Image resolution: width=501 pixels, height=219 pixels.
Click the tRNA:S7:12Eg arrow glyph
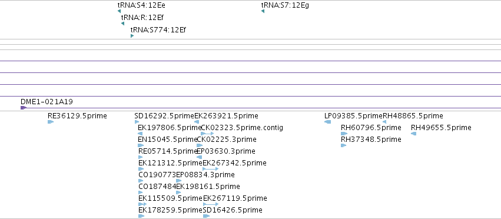(263, 11)
